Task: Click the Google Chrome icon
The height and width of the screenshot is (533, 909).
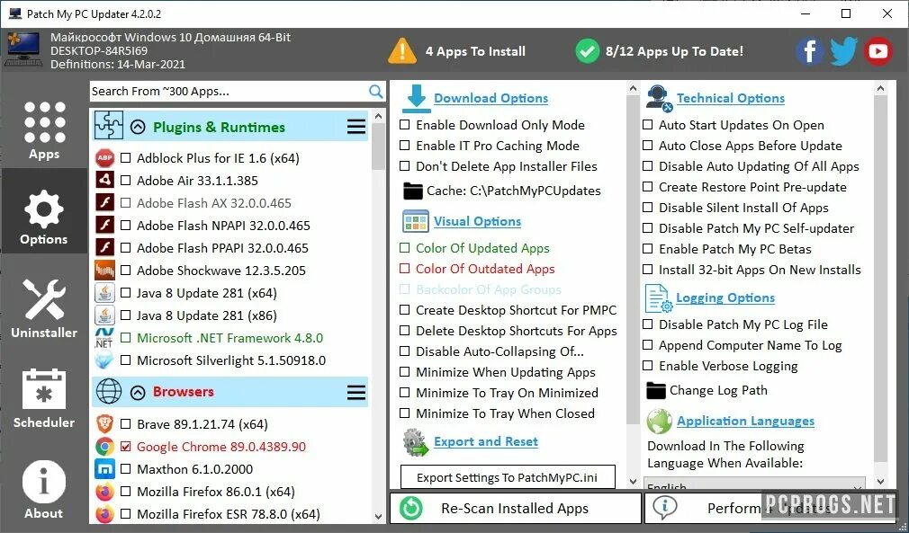Action: [x=105, y=447]
